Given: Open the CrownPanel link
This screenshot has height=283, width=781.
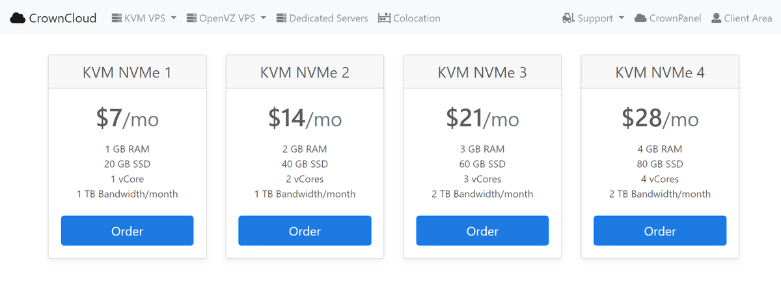Looking at the screenshot, I should [668, 18].
